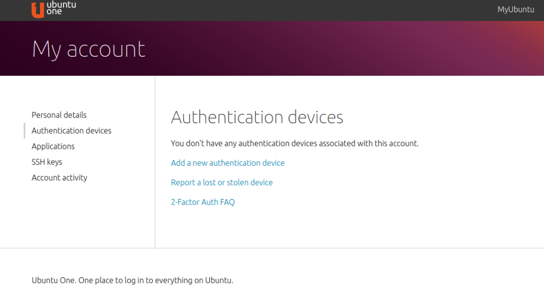Open the MyUbuntu link in header
This screenshot has height=288, width=544.
(516, 9)
